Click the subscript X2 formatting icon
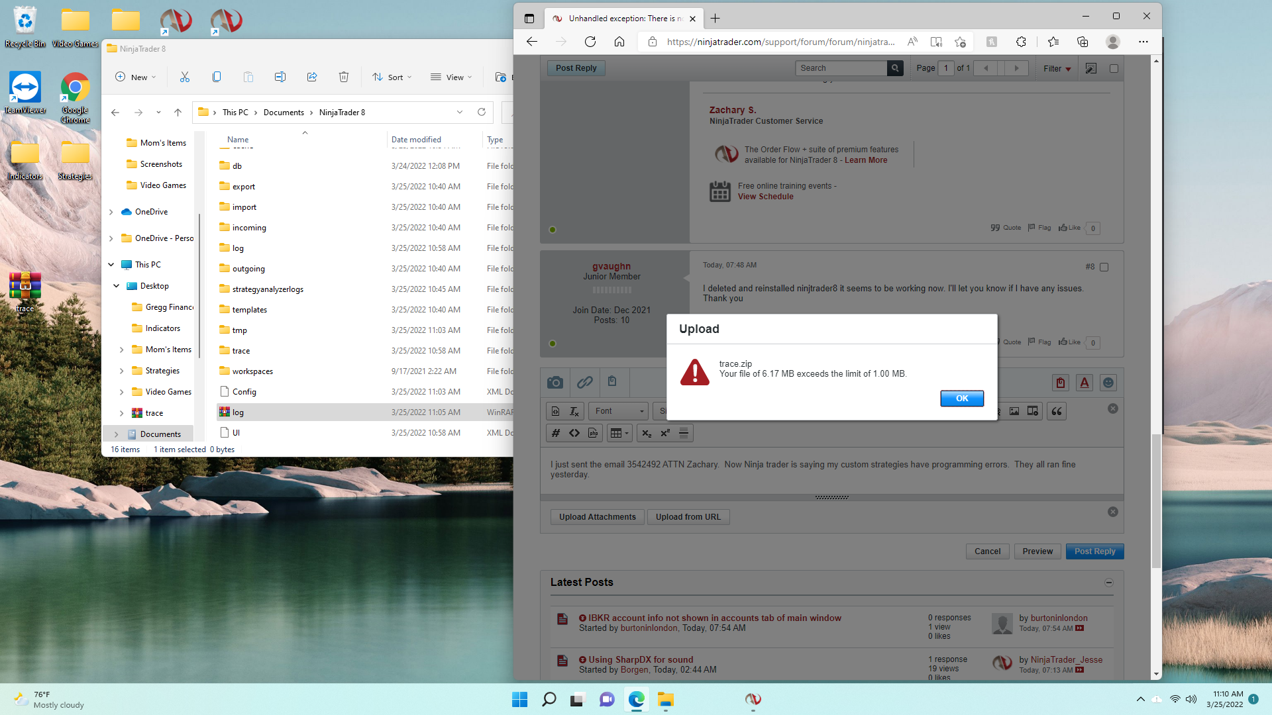 tap(647, 433)
